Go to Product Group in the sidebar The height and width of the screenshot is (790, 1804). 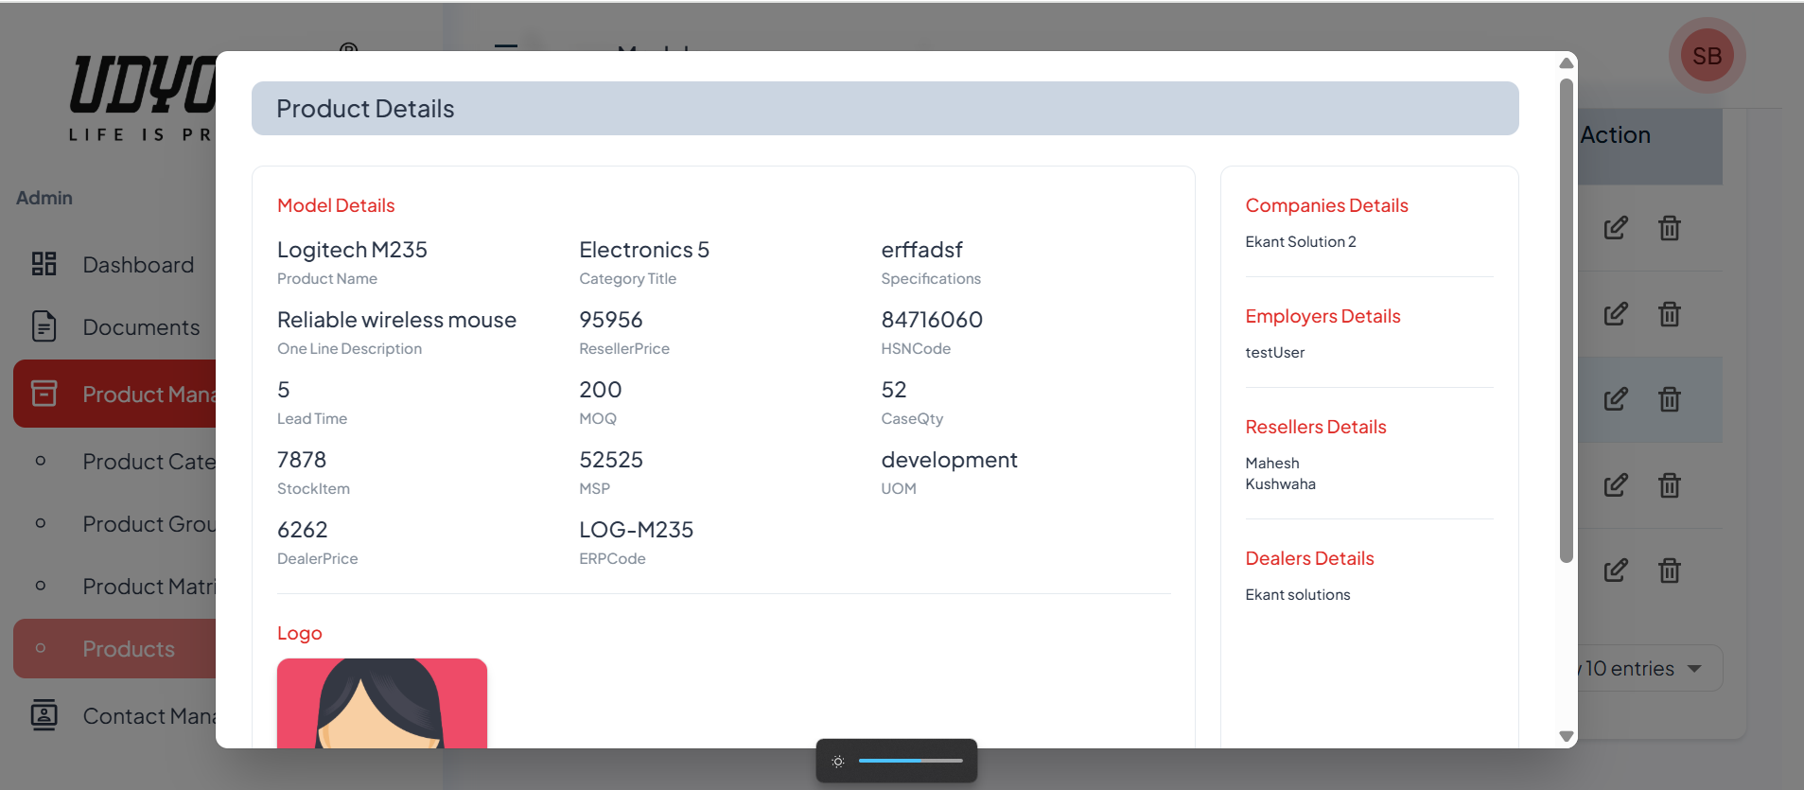[x=149, y=524]
